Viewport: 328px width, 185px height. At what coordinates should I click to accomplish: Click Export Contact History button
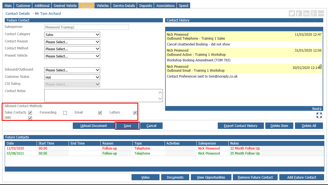(x=241, y=126)
